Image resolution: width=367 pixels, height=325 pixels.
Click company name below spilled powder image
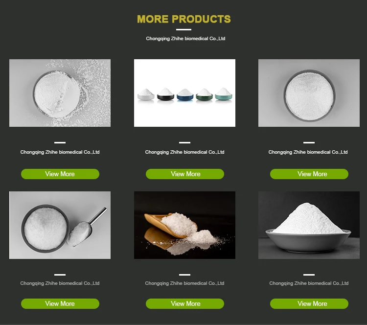[x=60, y=152]
